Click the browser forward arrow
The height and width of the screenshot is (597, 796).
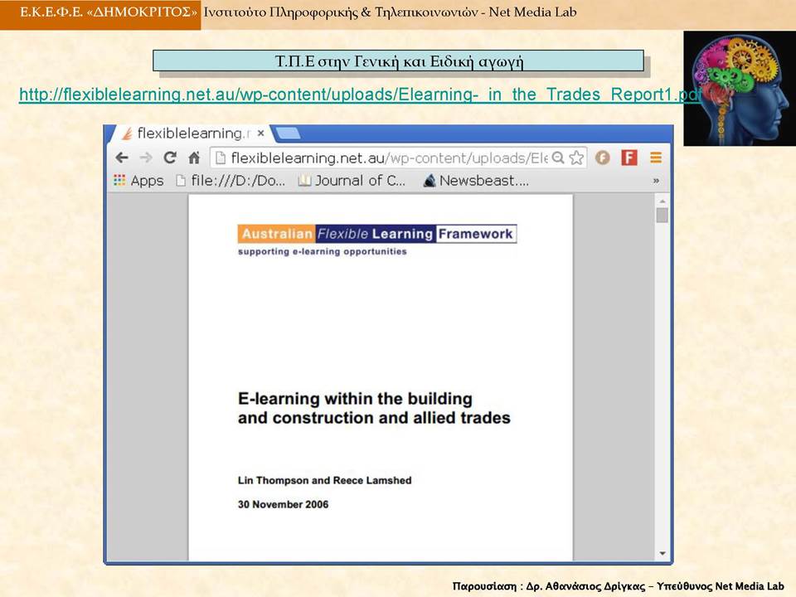click(146, 158)
